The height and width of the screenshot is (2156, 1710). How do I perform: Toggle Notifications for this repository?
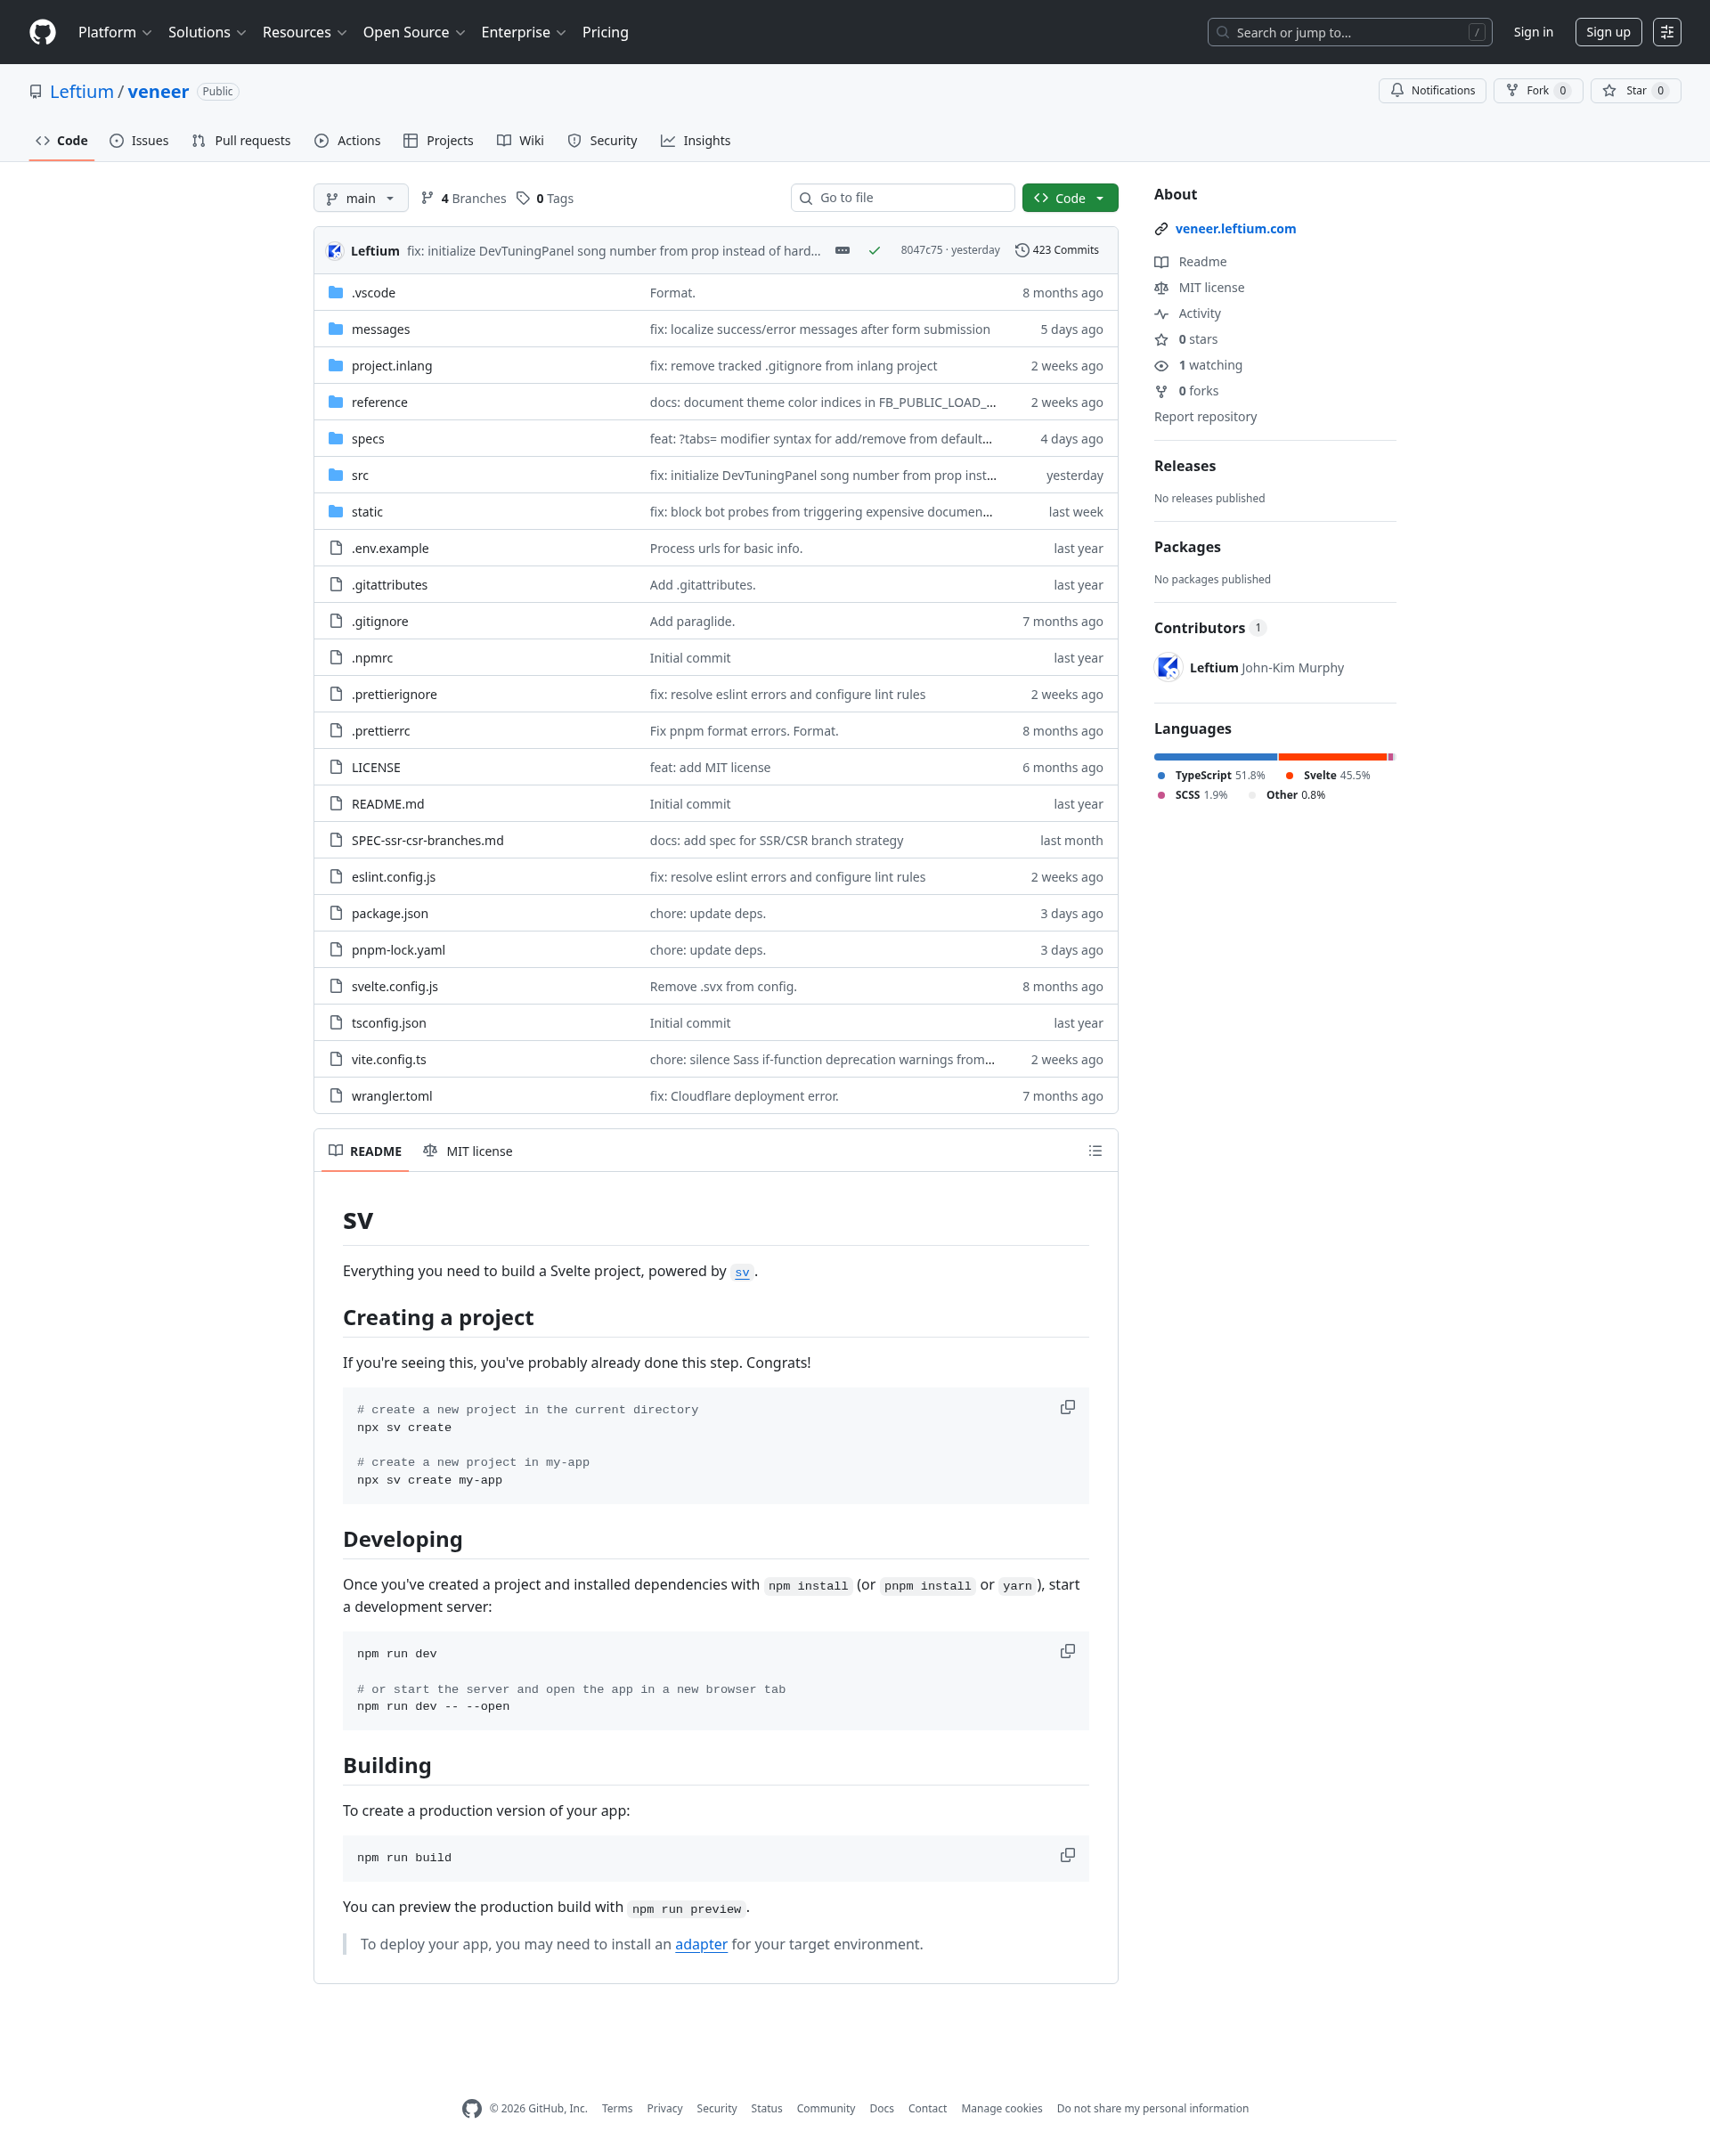click(x=1432, y=91)
